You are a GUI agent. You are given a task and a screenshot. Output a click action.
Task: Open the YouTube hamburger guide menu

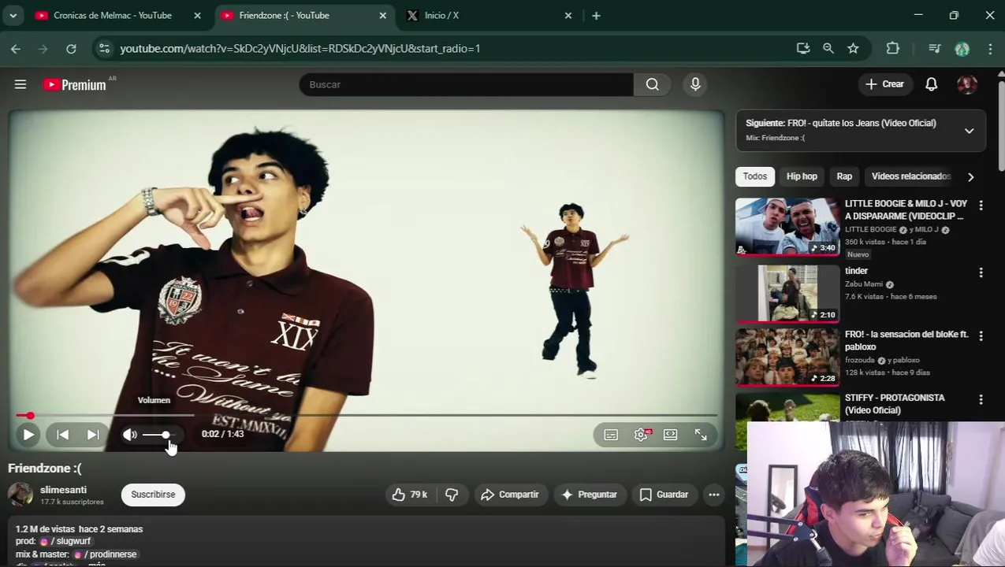[20, 84]
